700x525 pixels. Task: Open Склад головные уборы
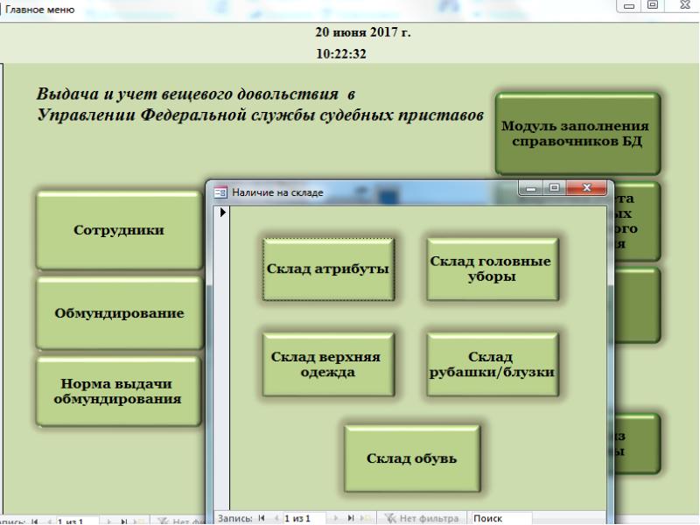492,267
